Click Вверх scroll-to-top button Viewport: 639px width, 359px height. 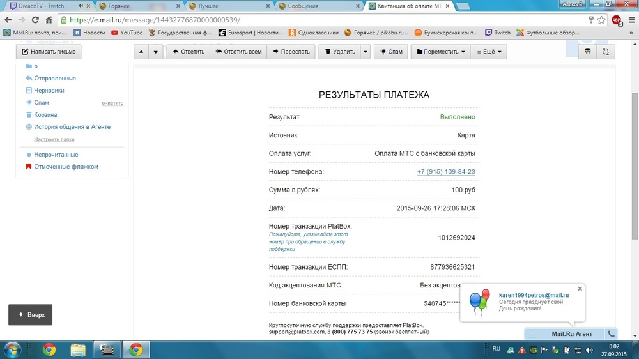[30, 314]
